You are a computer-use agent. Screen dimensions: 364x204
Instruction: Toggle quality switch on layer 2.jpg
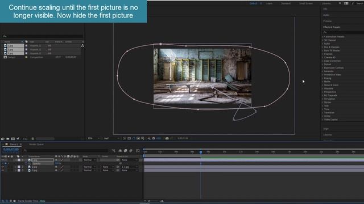coord(62,167)
